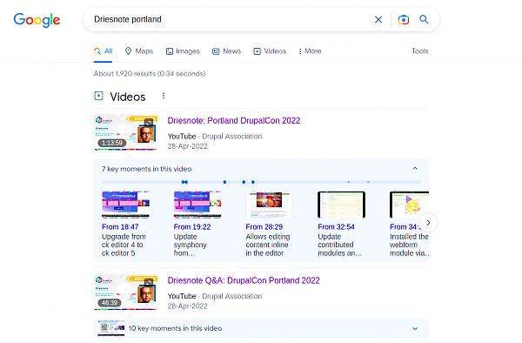Image resolution: width=522 pixels, height=343 pixels.
Task: Click the magnifying glass search icon
Action: pos(424,19)
